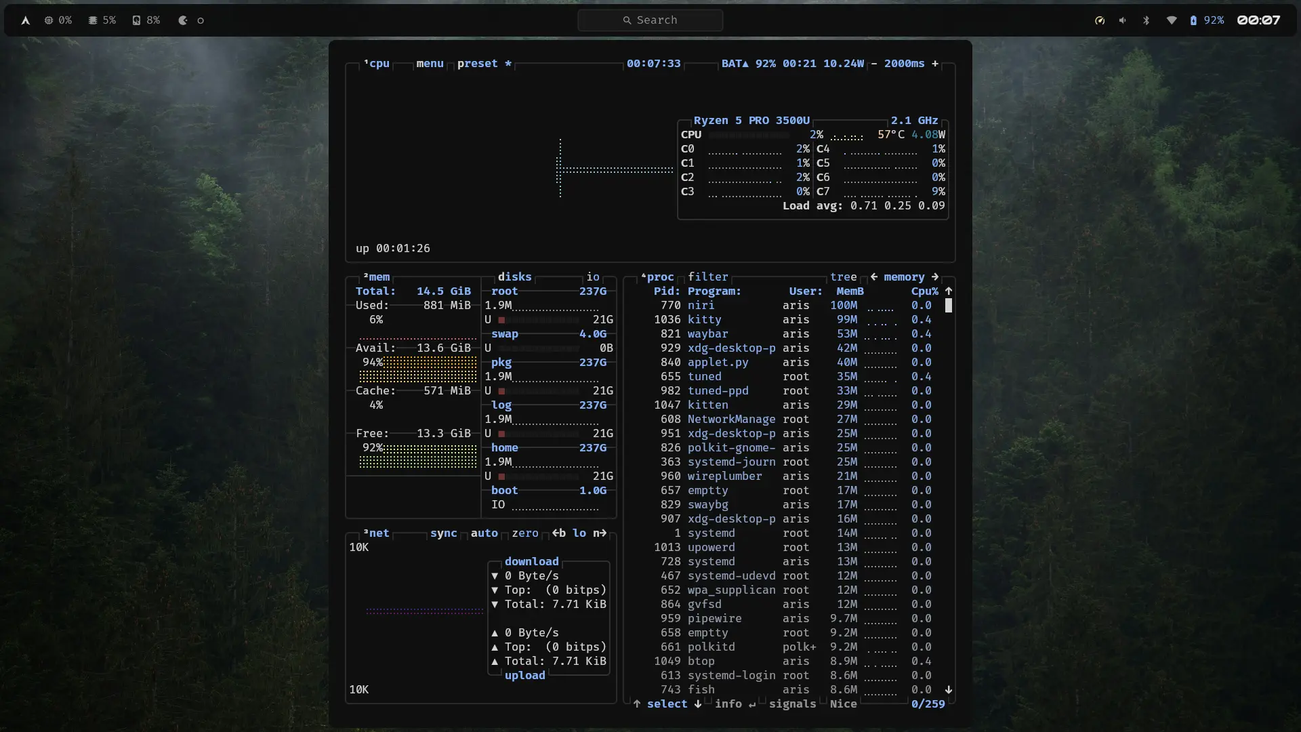Click the plus to increase update interval
The width and height of the screenshot is (1301, 732).
935,63
